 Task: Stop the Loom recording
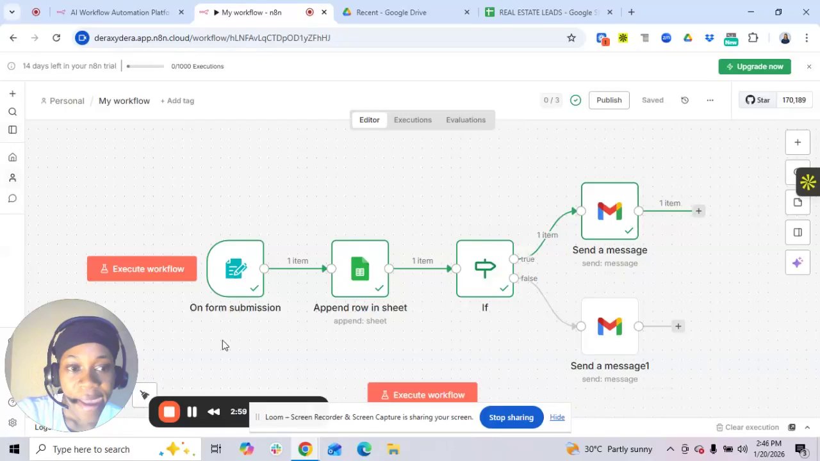point(169,412)
